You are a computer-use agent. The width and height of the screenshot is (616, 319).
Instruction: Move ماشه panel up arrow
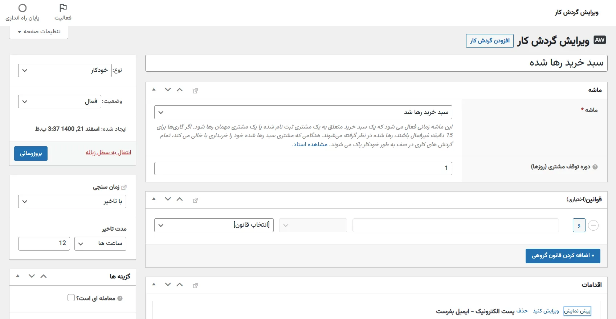180,90
